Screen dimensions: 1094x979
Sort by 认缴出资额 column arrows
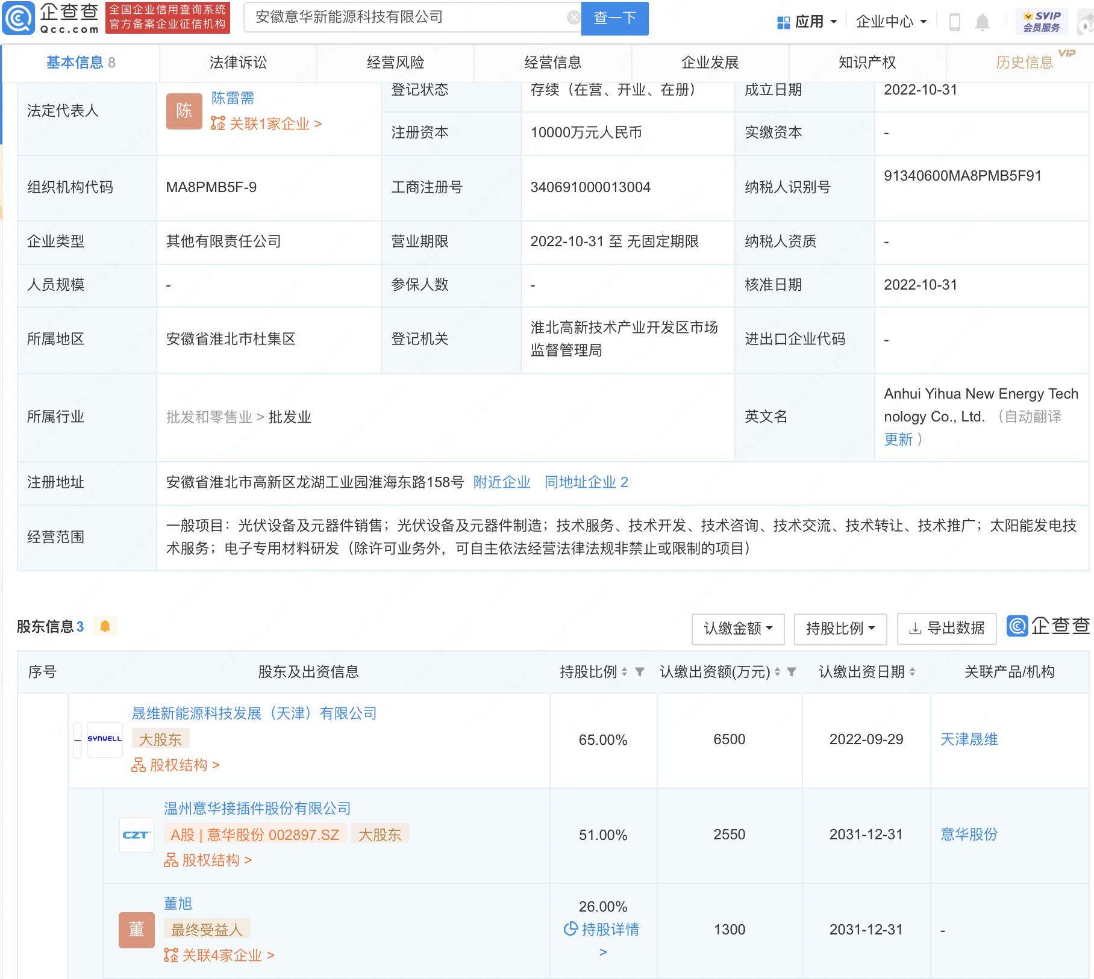coord(777,672)
